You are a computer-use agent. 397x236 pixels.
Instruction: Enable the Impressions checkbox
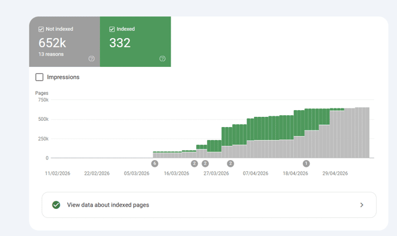click(x=39, y=77)
